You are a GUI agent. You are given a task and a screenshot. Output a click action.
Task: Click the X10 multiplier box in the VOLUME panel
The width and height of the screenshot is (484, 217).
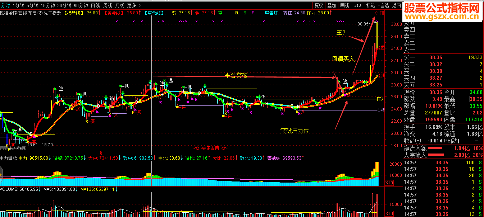pyautogui.click(x=389, y=213)
